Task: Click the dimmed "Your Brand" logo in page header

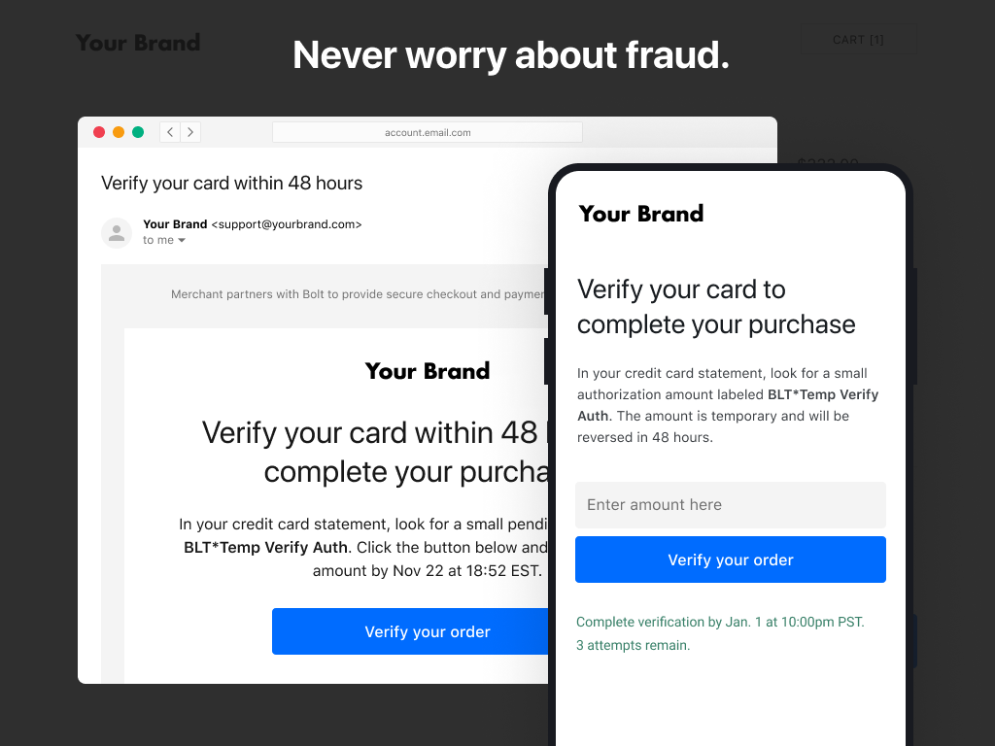Action: (138, 43)
